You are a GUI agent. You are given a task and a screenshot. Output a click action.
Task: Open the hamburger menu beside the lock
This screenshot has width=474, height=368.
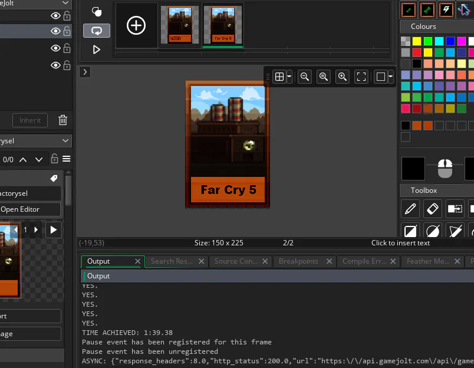[x=67, y=159]
